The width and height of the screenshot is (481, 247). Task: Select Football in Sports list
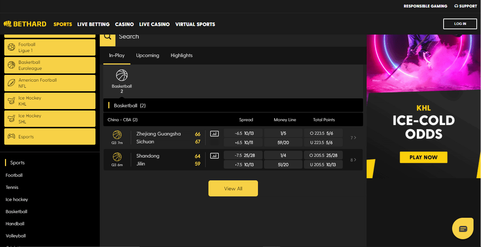(x=14, y=175)
